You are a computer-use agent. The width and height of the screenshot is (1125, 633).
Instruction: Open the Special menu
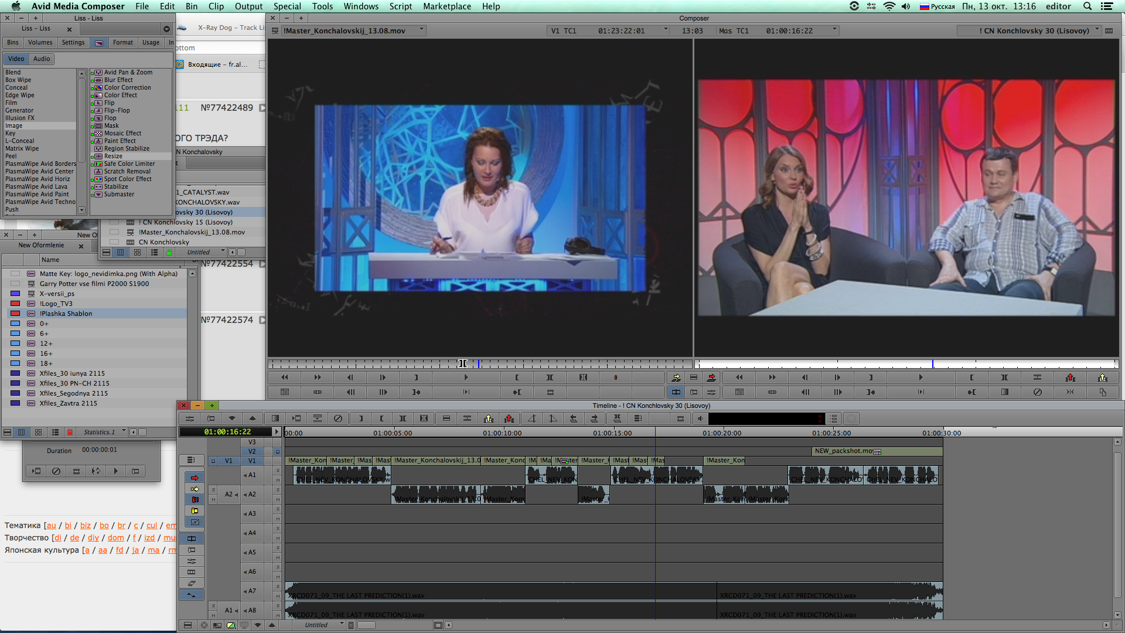pos(287,6)
